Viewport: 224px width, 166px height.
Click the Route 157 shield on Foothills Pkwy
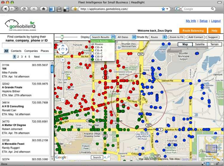141,54
